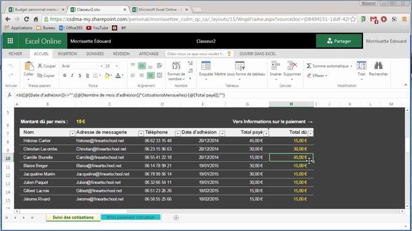Screen dimensions: 412x231
Task: Toggle double underline with the D button
Action: pyautogui.click(x=88, y=76)
